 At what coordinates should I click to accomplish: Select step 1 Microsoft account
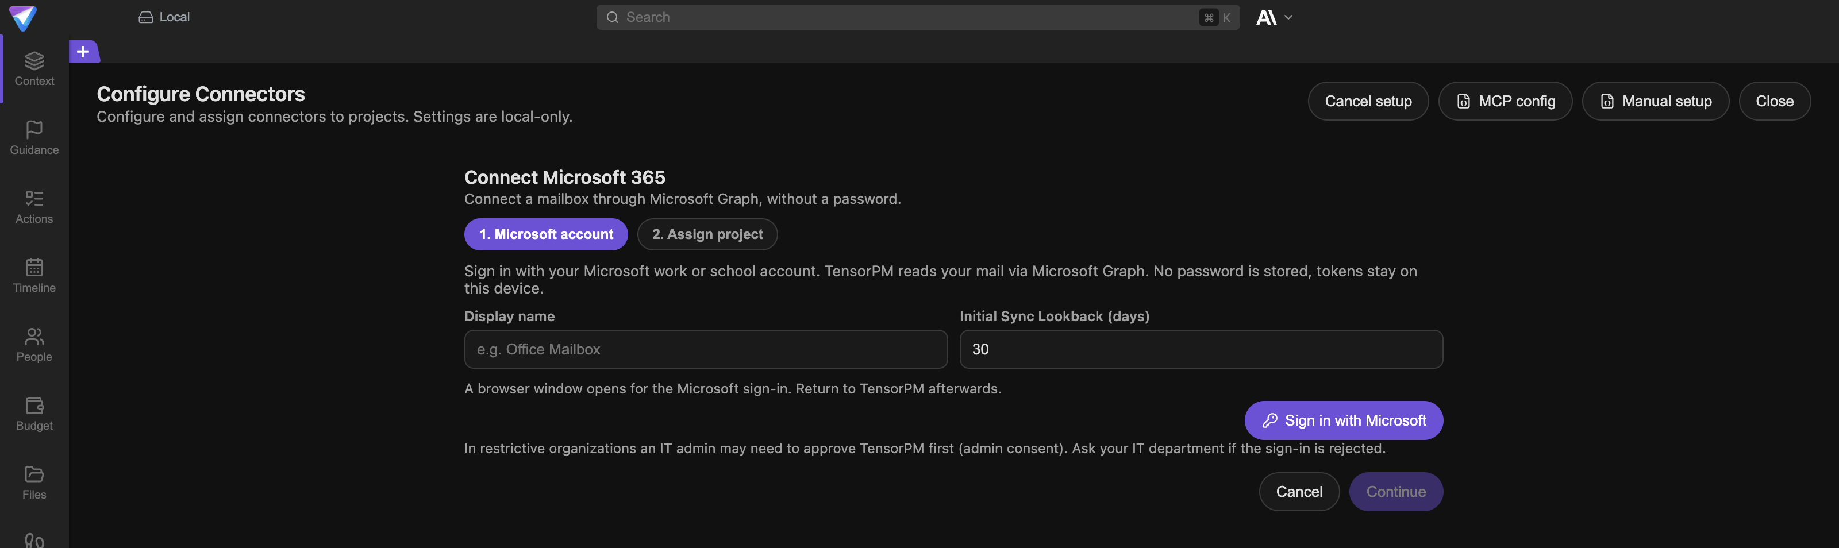point(546,234)
